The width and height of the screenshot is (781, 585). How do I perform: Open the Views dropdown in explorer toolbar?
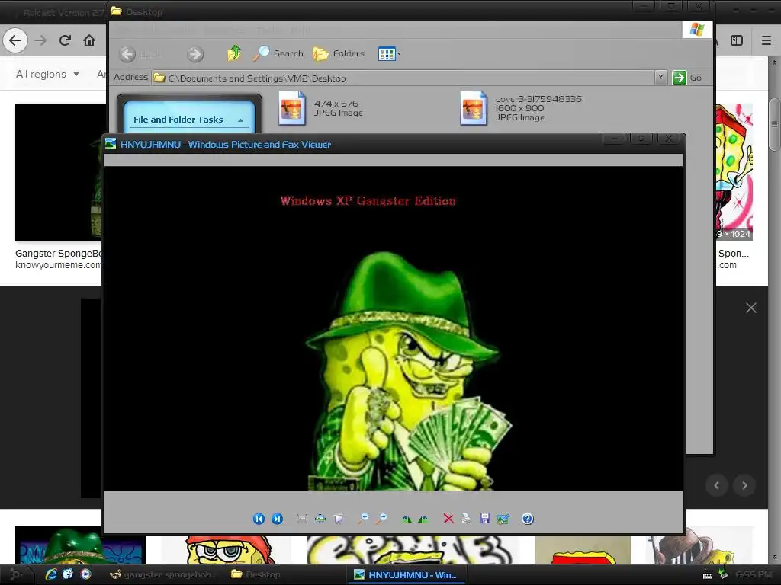coord(390,53)
